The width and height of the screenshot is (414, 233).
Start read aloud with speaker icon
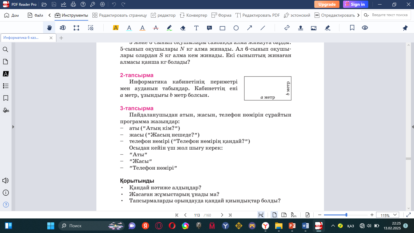[5, 181]
